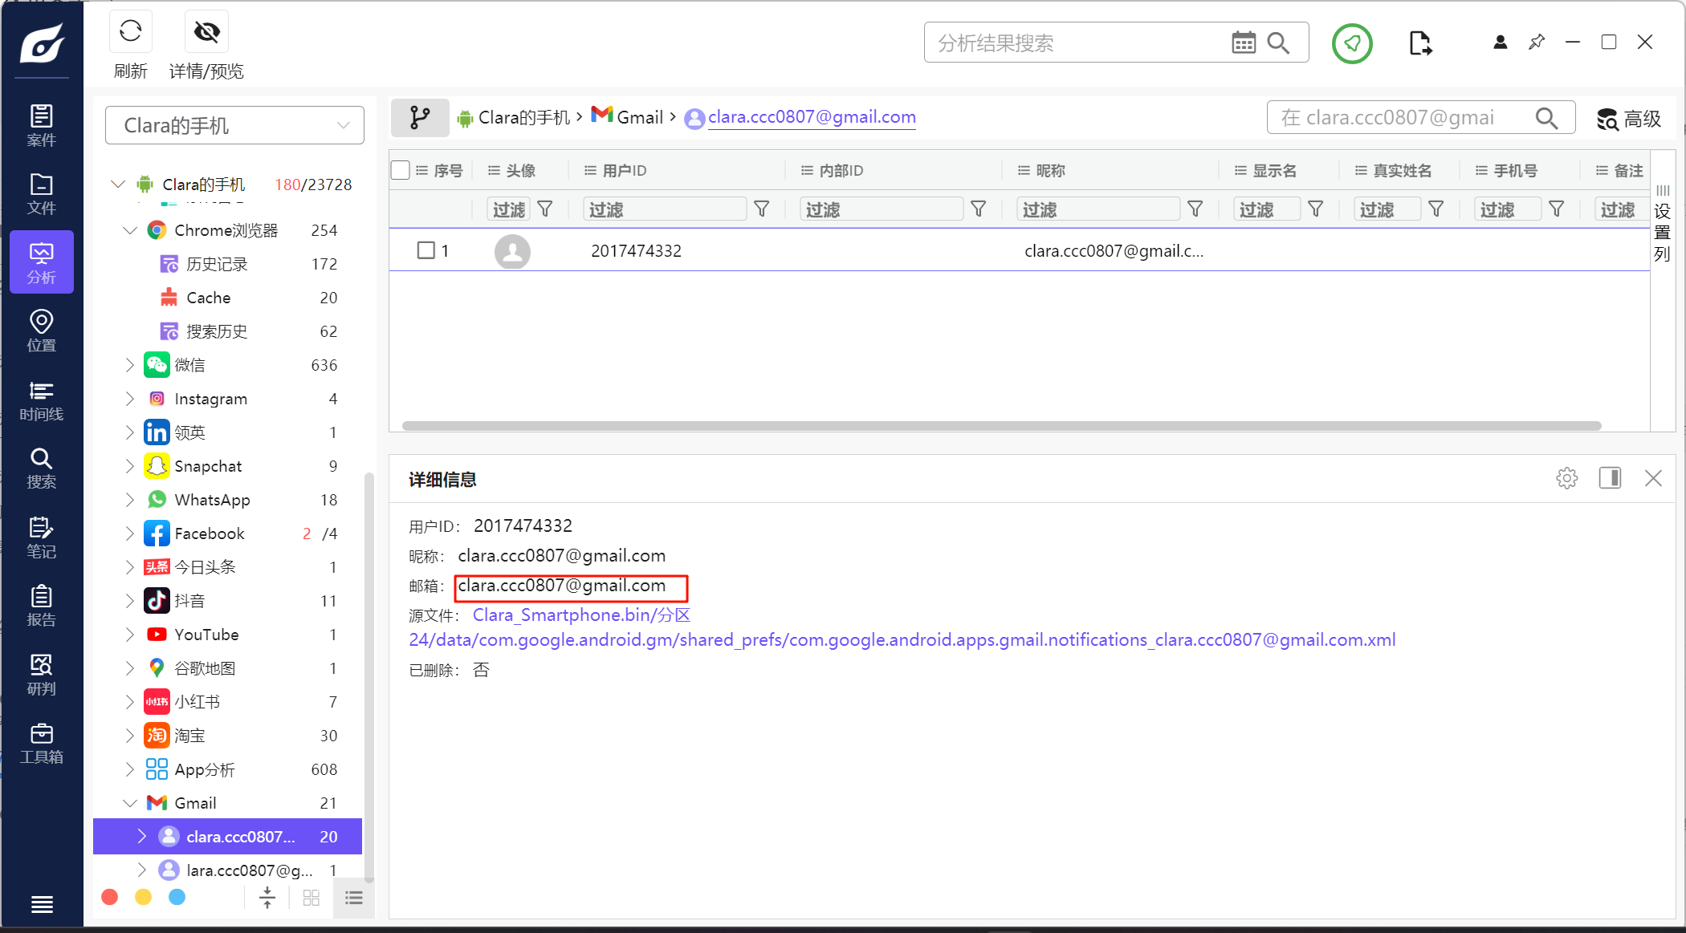1686x933 pixels.
Task: Toggle the detail panel side layout icon
Action: pyautogui.click(x=1610, y=479)
